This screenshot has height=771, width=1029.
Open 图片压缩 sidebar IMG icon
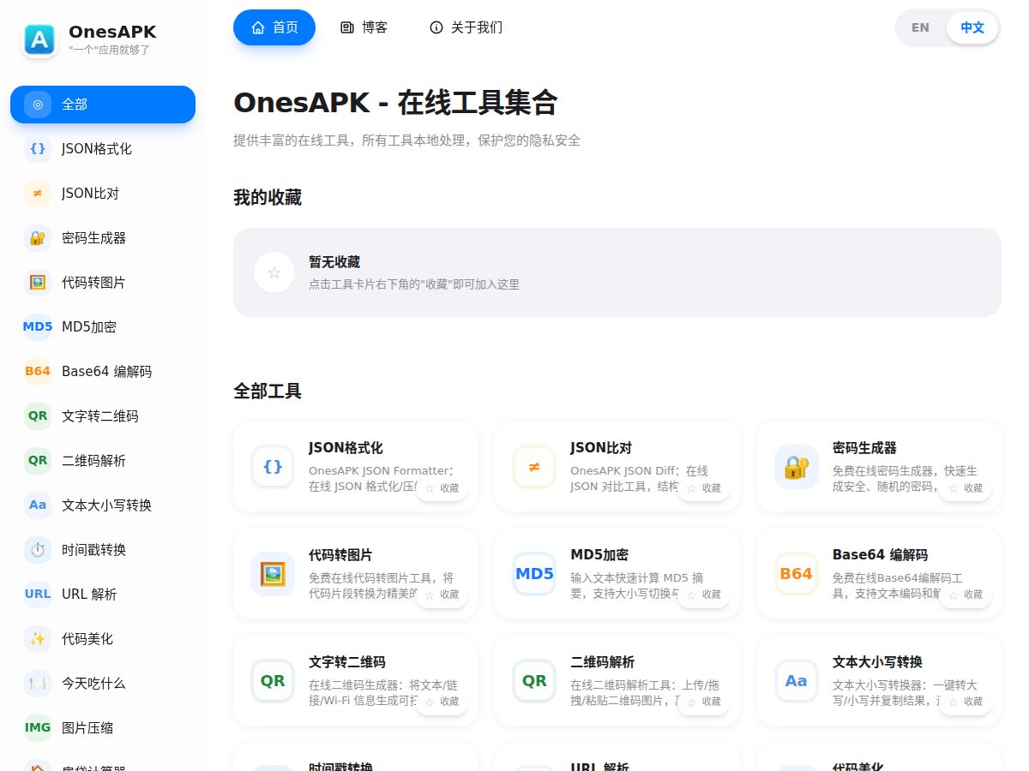click(x=38, y=728)
